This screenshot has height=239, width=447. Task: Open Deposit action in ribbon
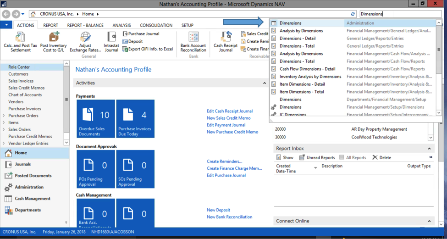(x=132, y=41)
